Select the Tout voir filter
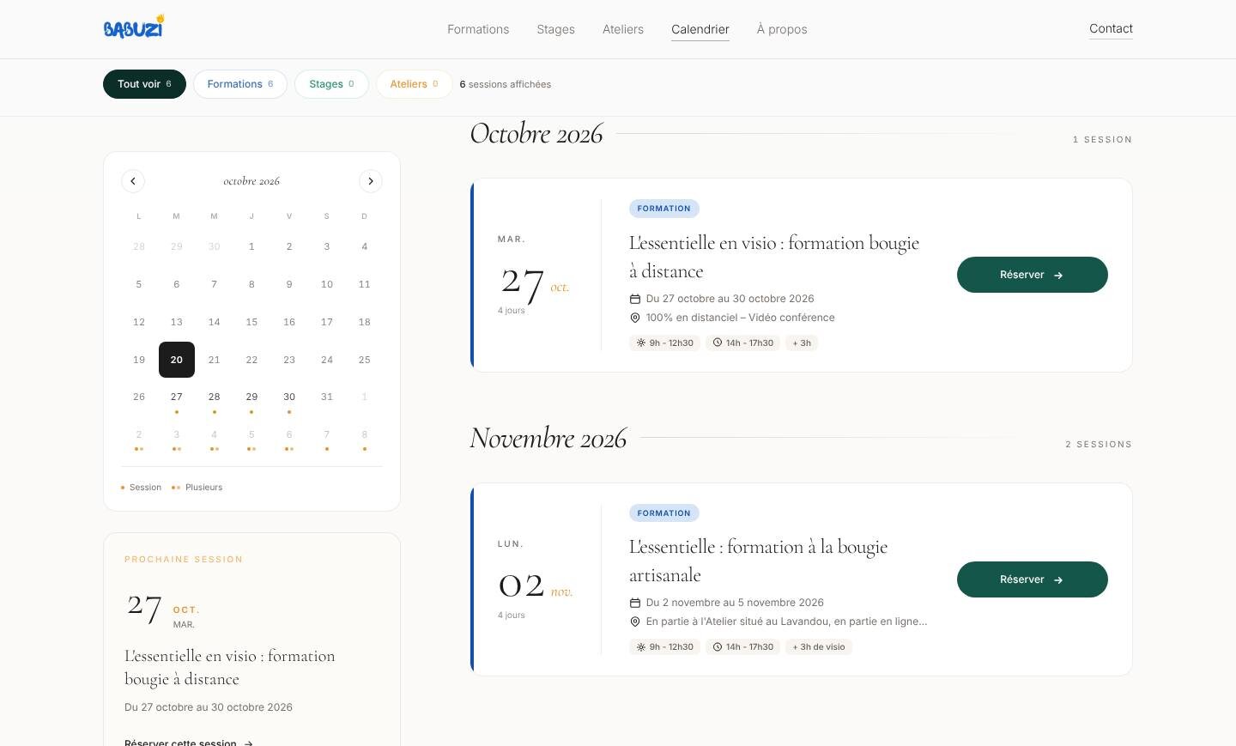Viewport: 1236px width, 746px height. (144, 84)
